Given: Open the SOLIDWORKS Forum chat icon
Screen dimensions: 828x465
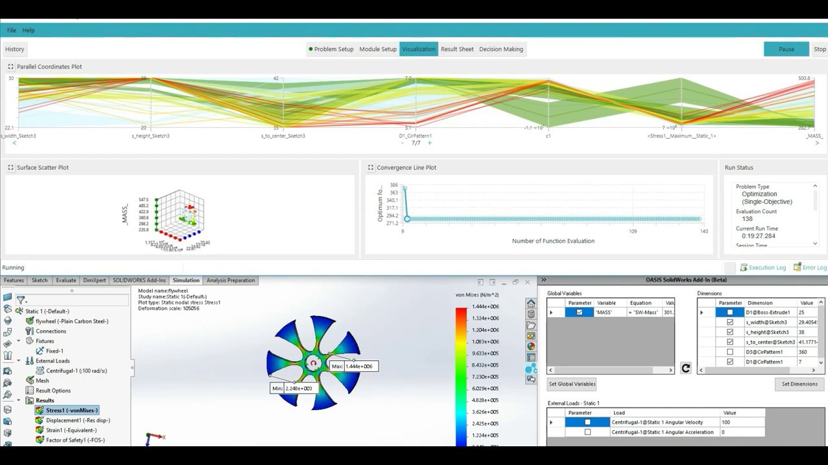Looking at the screenshot, I should coord(531,380).
